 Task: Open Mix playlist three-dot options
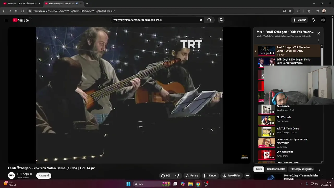click(319, 41)
